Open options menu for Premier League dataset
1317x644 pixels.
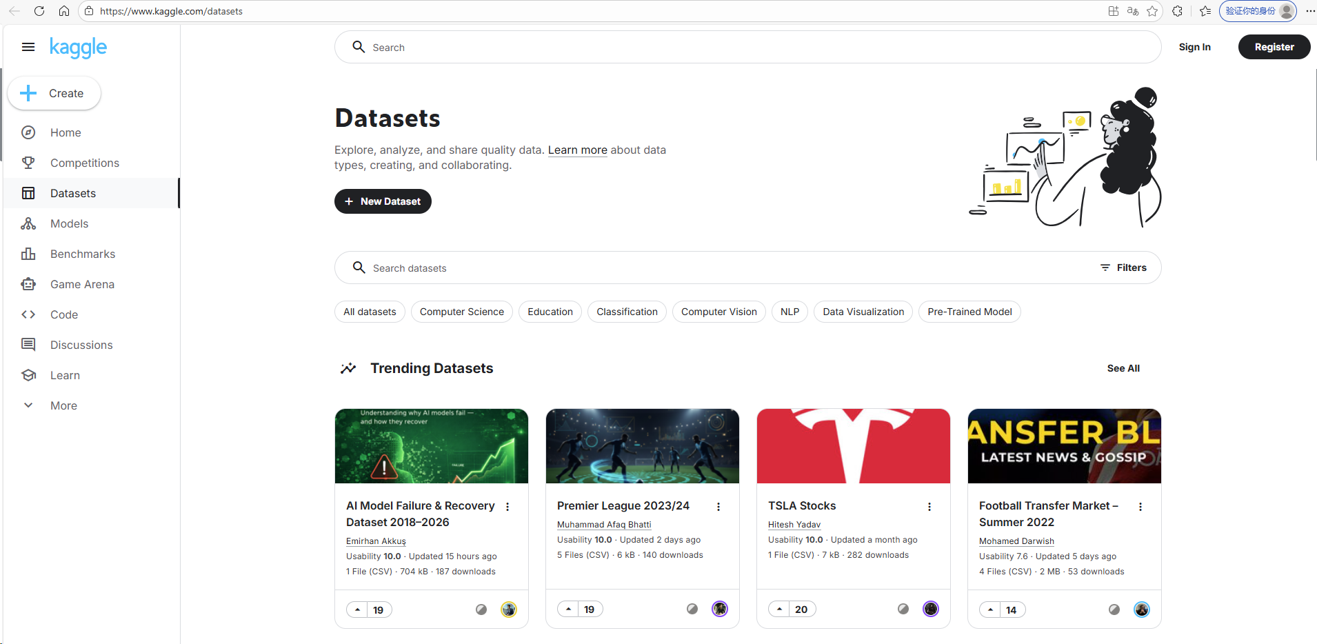coord(718,507)
